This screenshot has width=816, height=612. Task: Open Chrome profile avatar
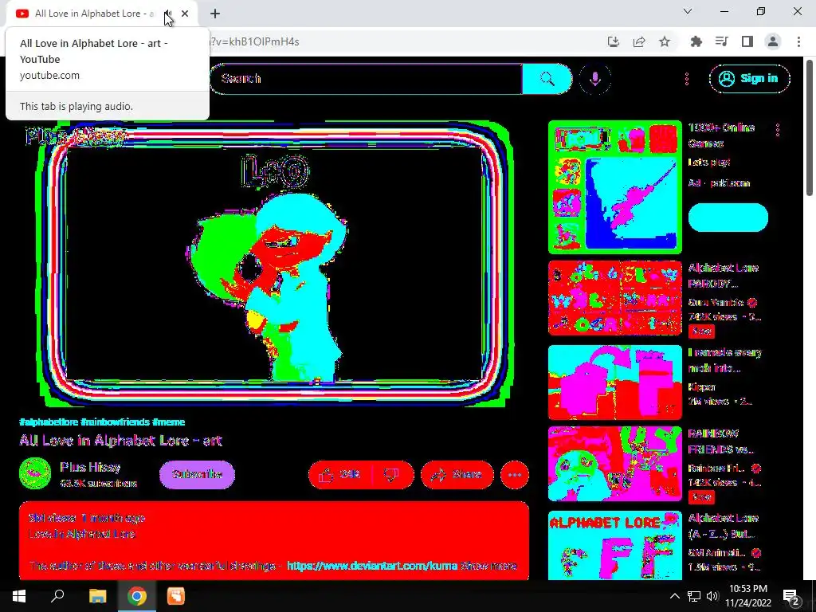coord(773,41)
